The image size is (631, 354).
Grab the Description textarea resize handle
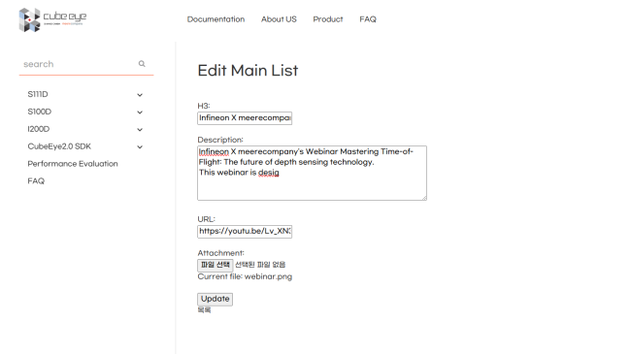424,198
